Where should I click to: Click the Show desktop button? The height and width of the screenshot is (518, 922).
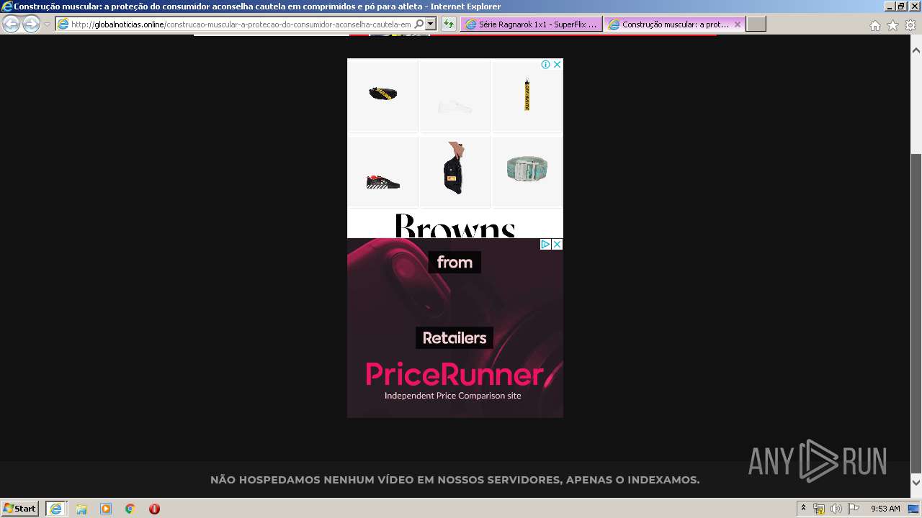[x=915, y=509]
